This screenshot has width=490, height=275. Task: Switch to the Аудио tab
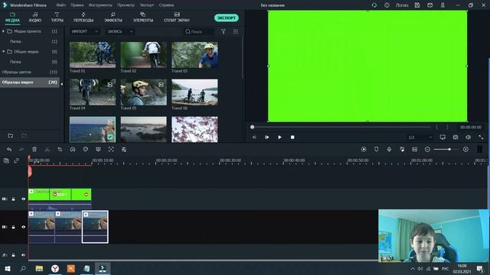click(35, 18)
